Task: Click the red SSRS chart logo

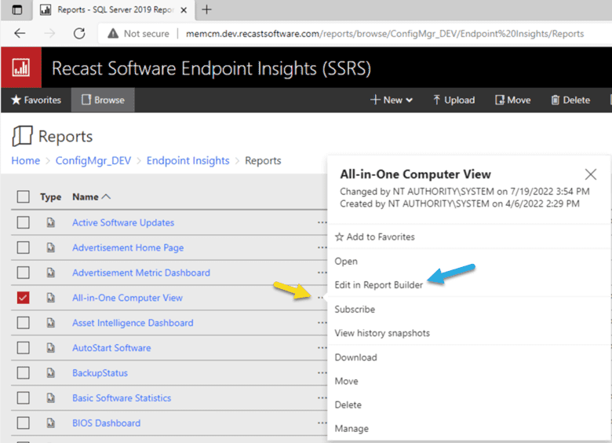Action: (20, 68)
